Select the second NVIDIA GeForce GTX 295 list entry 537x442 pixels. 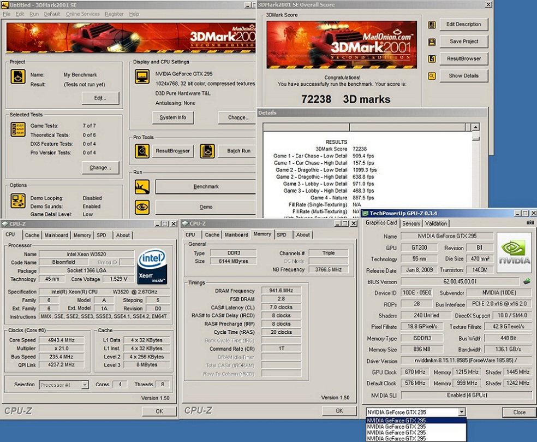tap(416, 427)
